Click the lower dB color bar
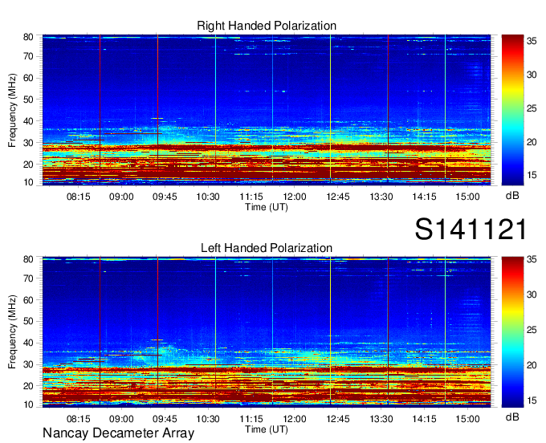The width and height of the screenshot is (546, 443). click(x=512, y=332)
